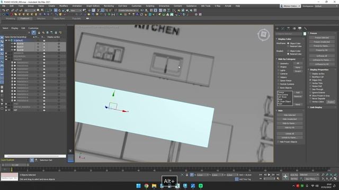The width and height of the screenshot is (339, 190).
Task: Uncheck the Edges Only checkbox
Action: (310, 80)
